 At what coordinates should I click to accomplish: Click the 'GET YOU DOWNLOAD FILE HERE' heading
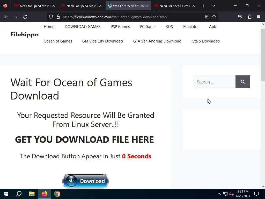point(84,139)
